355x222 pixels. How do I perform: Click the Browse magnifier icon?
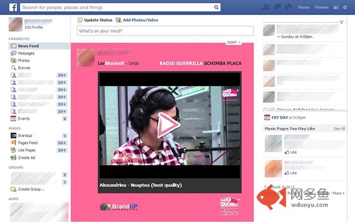pos(13,68)
